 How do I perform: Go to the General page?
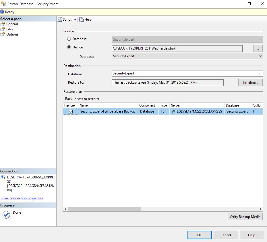[12, 24]
